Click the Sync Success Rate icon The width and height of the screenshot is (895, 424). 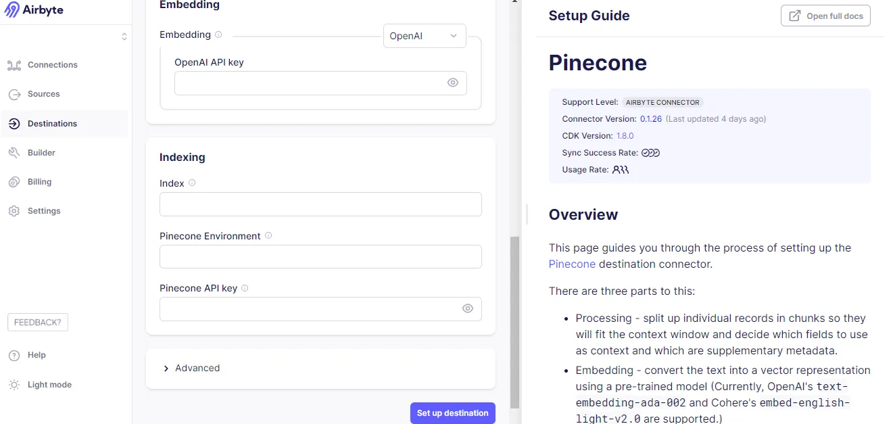click(x=650, y=153)
